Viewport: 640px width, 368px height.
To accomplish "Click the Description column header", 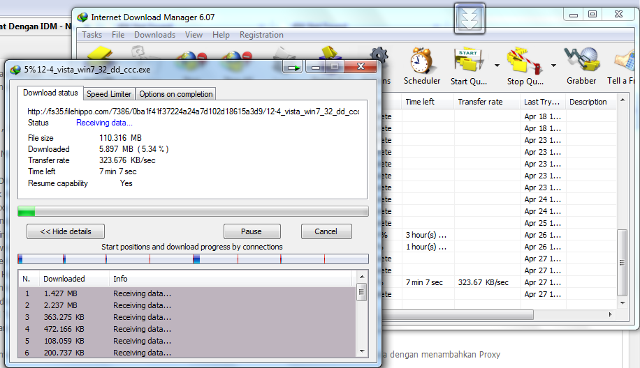I will pyautogui.click(x=591, y=102).
